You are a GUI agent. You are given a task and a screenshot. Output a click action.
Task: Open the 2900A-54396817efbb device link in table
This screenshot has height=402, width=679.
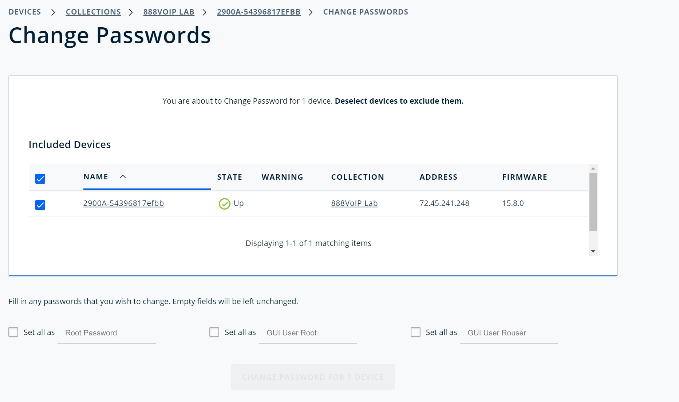tap(123, 203)
